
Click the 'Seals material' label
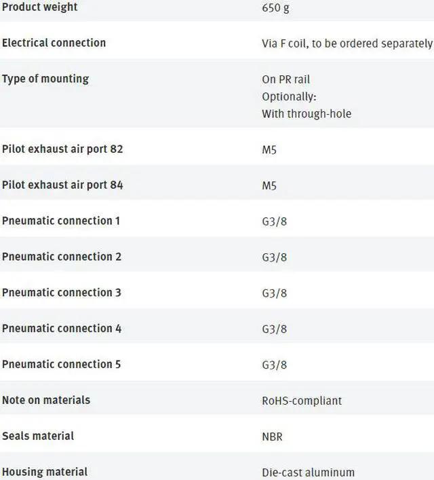tap(38, 436)
